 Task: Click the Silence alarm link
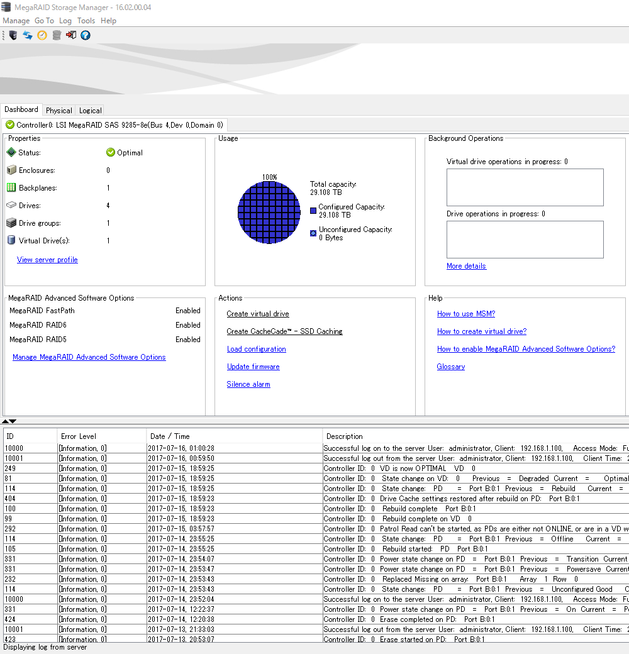[x=248, y=384]
